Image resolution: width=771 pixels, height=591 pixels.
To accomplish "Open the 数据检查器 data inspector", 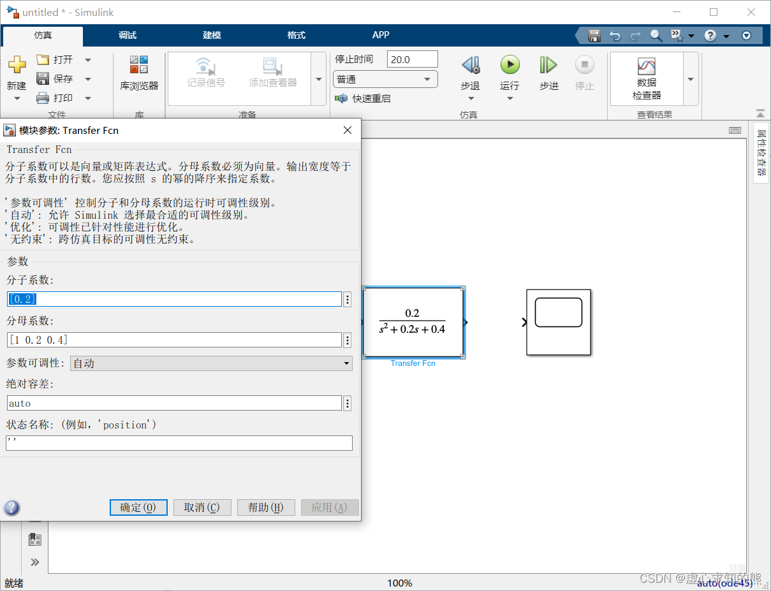I will [x=647, y=79].
